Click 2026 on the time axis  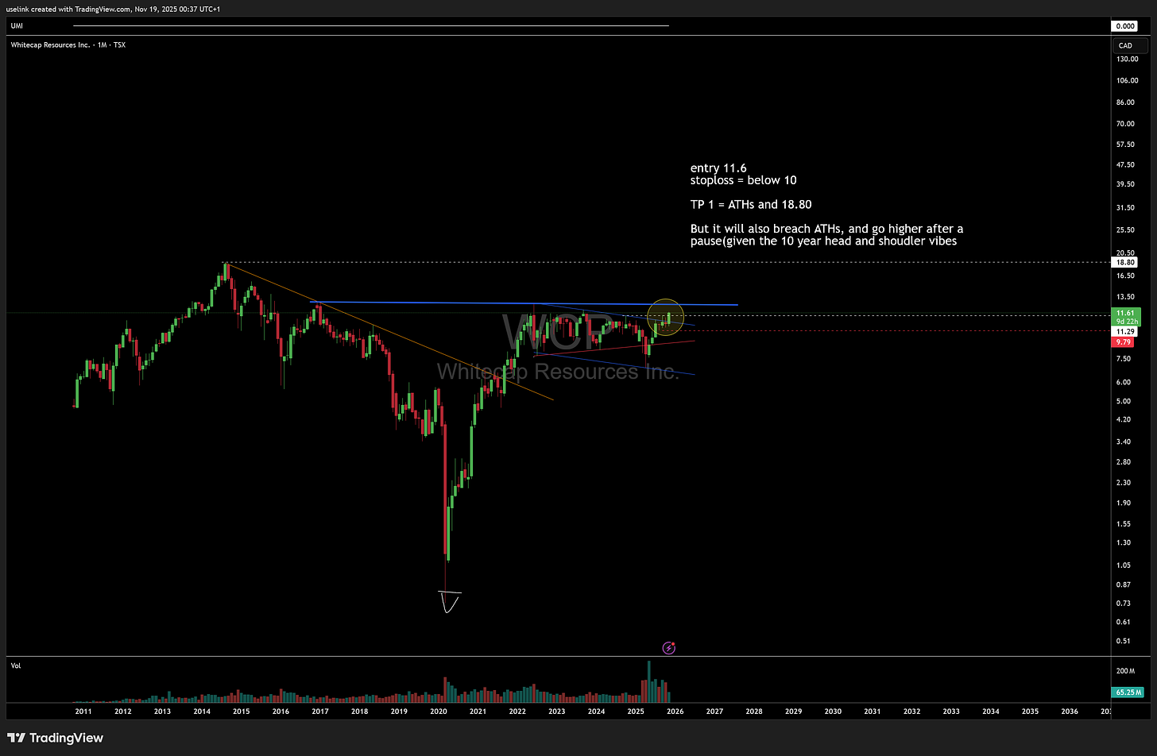pos(675,712)
